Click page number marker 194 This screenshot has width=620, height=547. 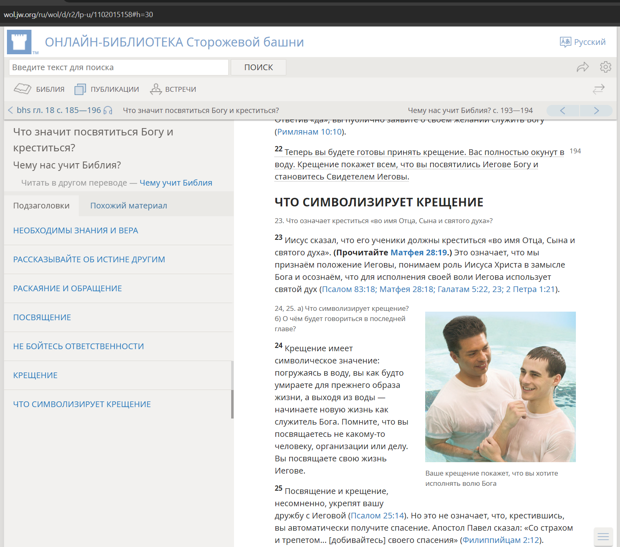(575, 151)
